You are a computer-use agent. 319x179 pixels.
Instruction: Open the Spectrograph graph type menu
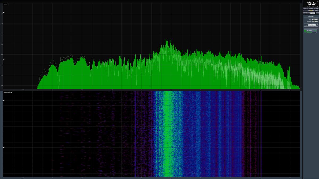point(8,92)
